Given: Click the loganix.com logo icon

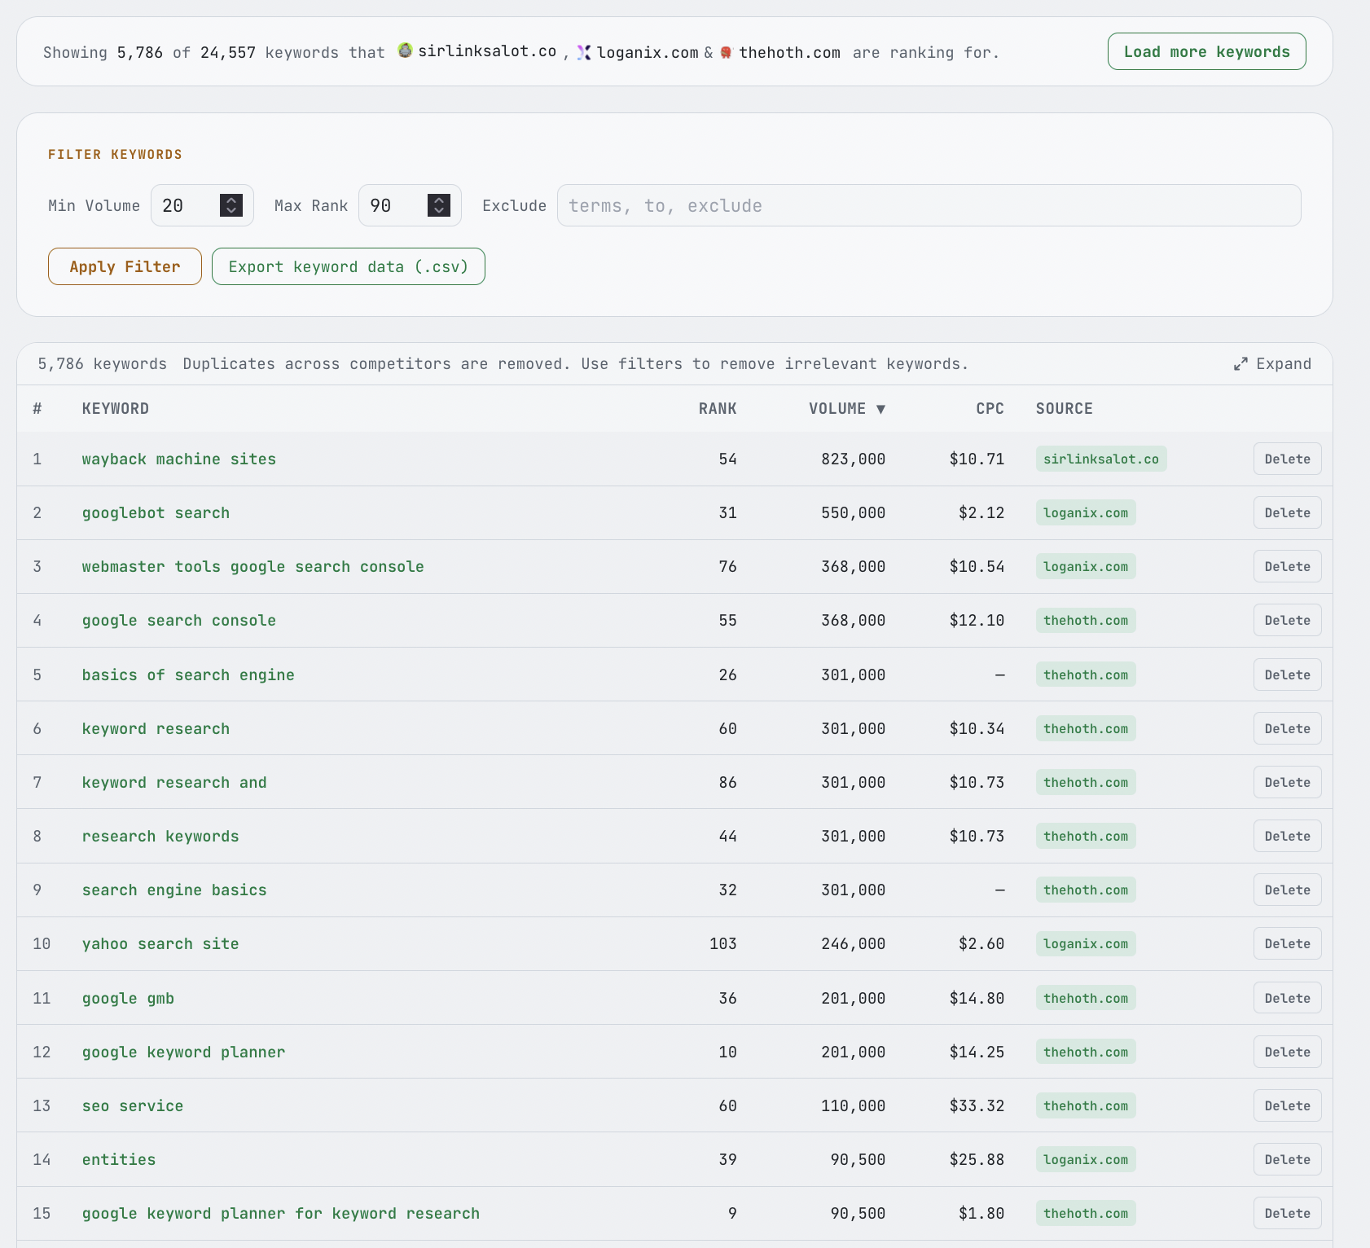Looking at the screenshot, I should tap(584, 52).
